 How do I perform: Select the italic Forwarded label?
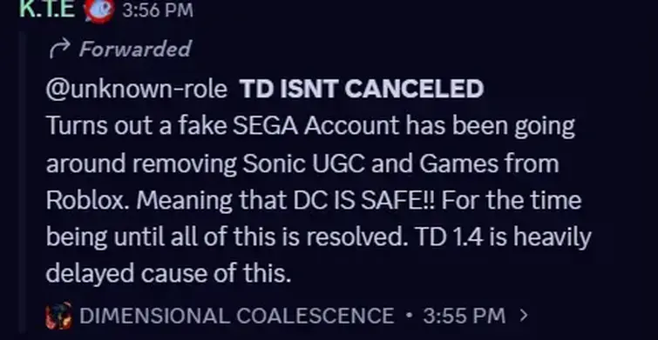point(135,49)
